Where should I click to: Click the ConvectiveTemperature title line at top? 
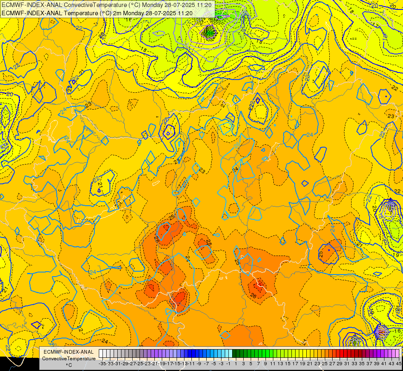click(x=107, y=5)
